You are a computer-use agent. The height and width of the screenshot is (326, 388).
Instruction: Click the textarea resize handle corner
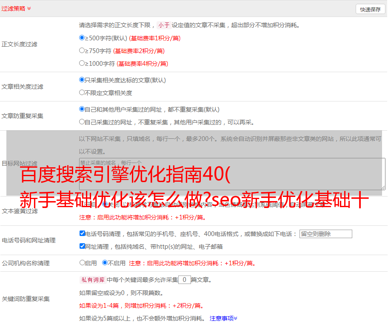coord(383,188)
